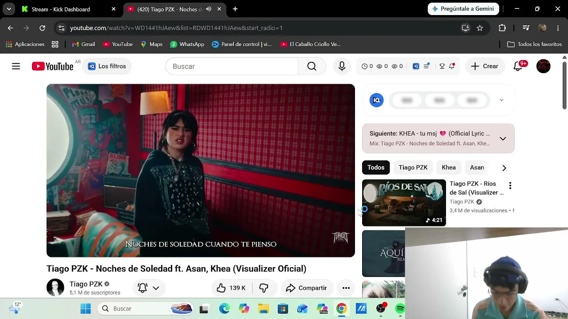Select the Asan filter chip
This screenshot has width=568, height=319.
click(x=477, y=167)
